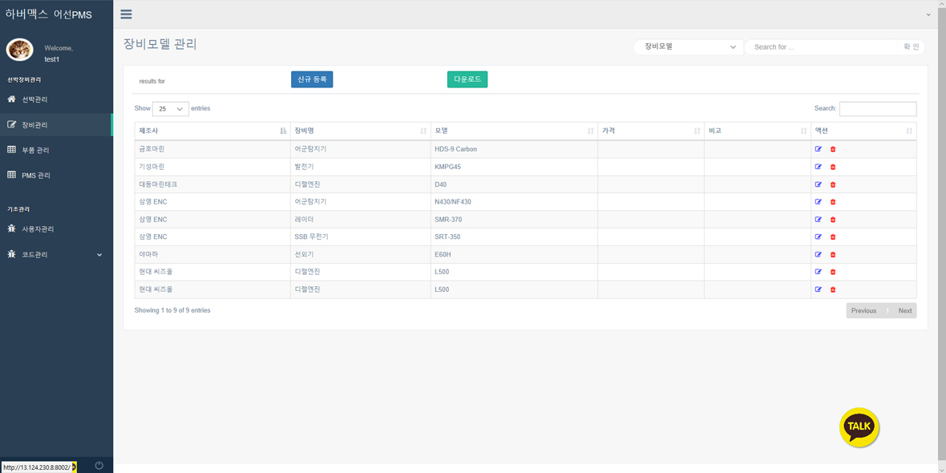This screenshot has height=473, width=946.
Task: Open PMS 관리 in sidebar
Action: 56,176
